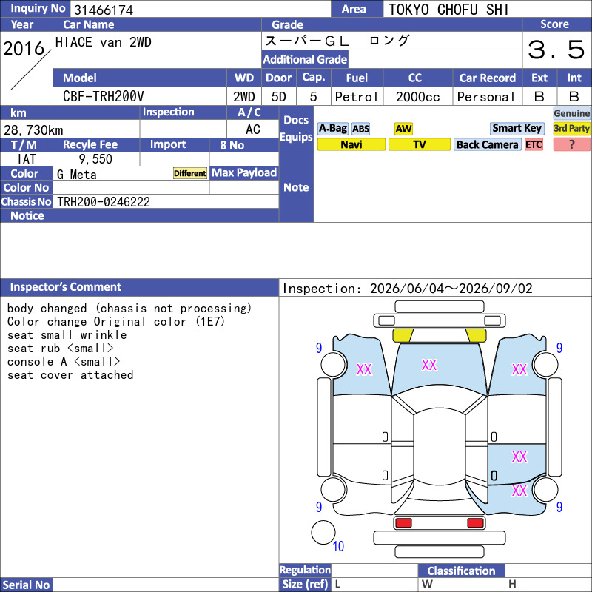The image size is (592, 592).
Task: Click the Genuine equipment label
Action: [571, 113]
